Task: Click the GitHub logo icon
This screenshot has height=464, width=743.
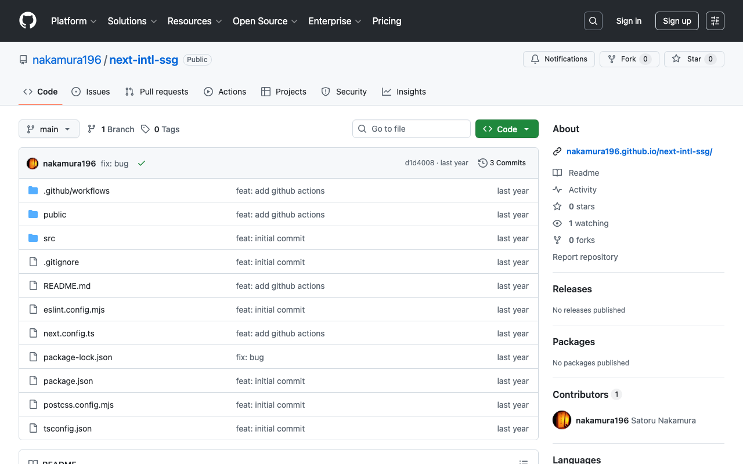Action: 28,21
